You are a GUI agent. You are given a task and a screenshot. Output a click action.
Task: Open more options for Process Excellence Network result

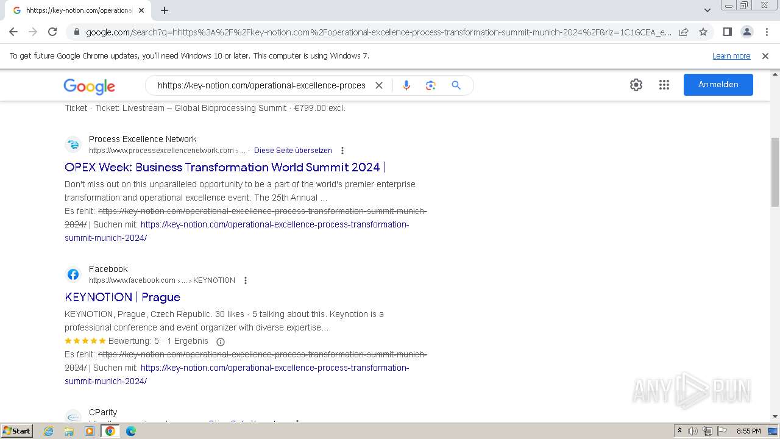[x=342, y=151]
